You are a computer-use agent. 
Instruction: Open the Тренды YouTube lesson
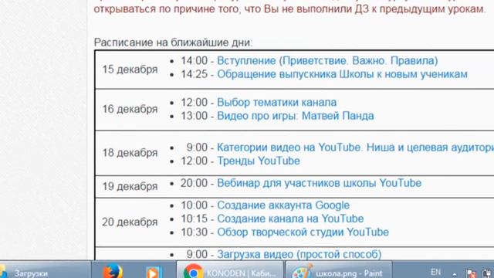259,161
